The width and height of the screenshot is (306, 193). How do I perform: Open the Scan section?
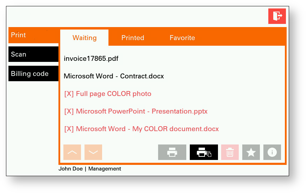(33, 54)
